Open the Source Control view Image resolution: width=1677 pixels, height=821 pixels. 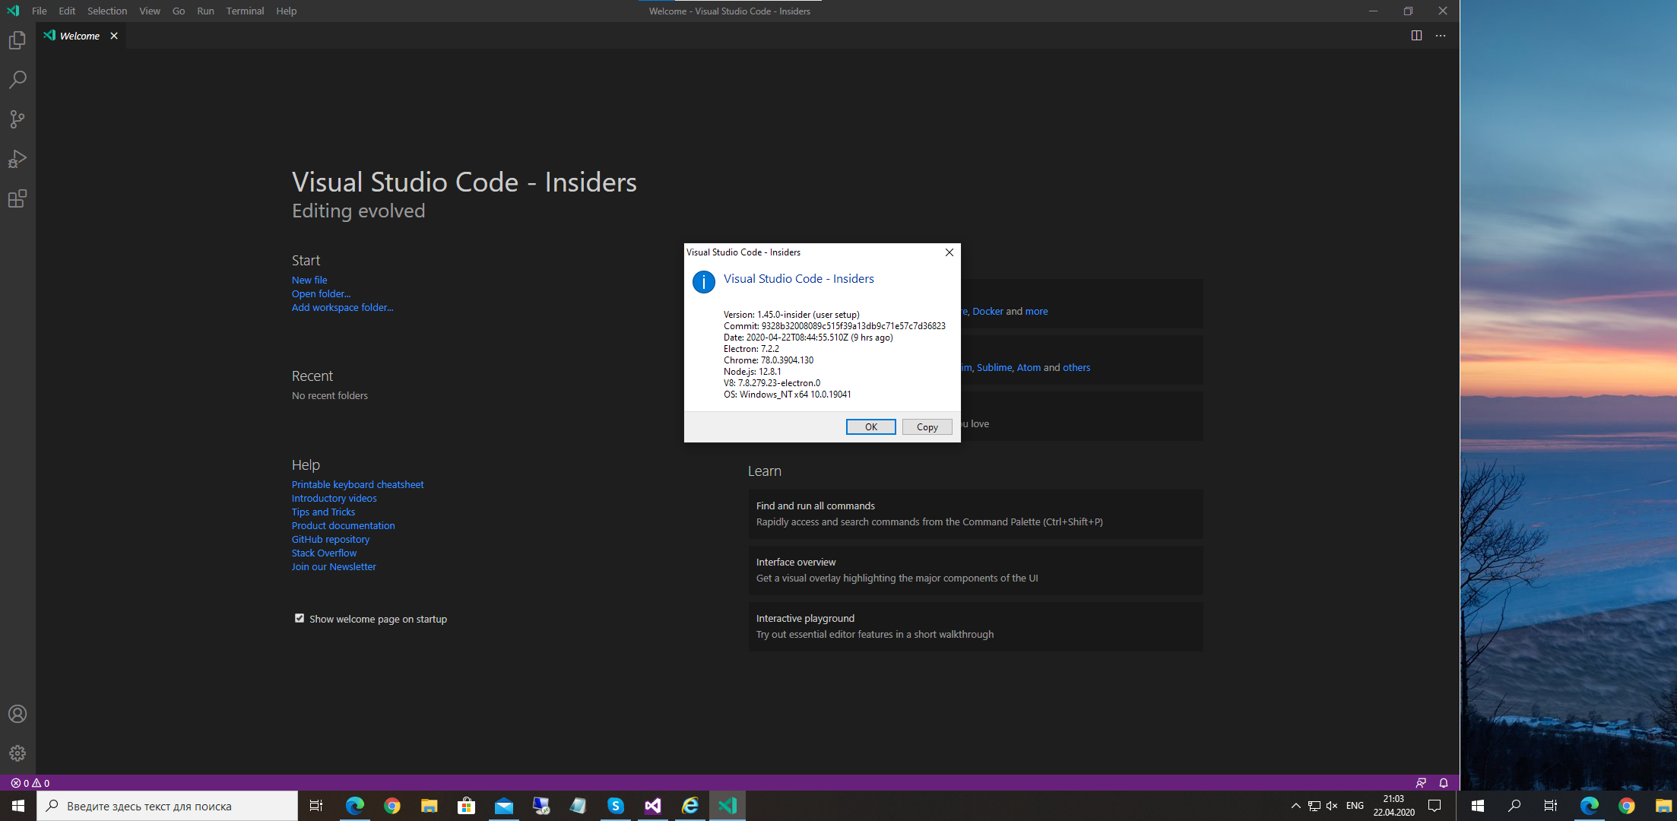pos(17,119)
